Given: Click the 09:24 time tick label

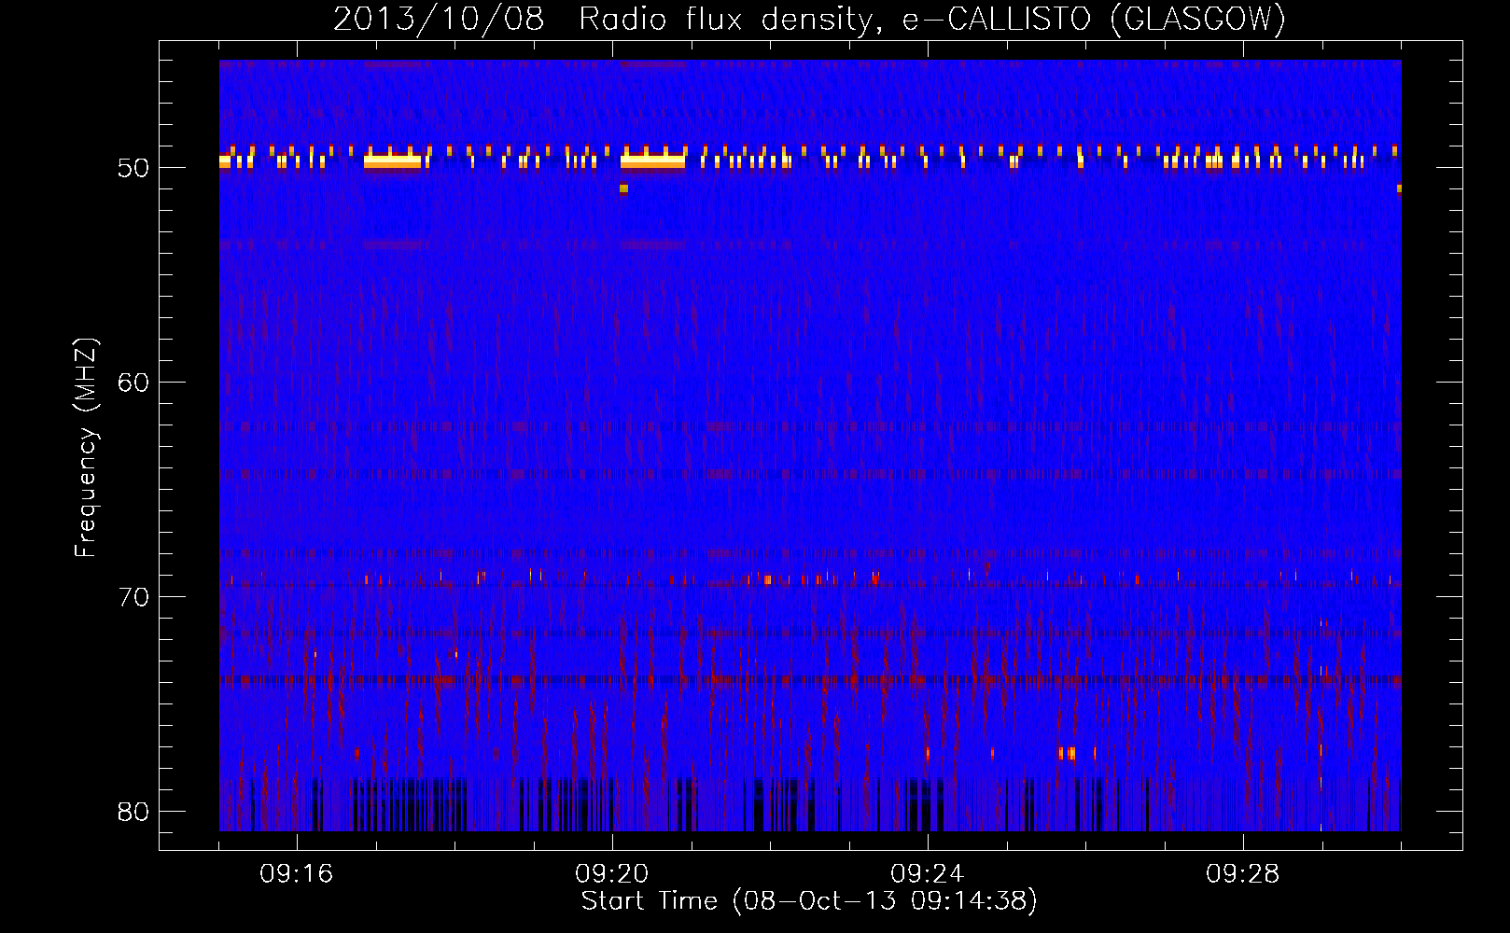Looking at the screenshot, I should (928, 874).
